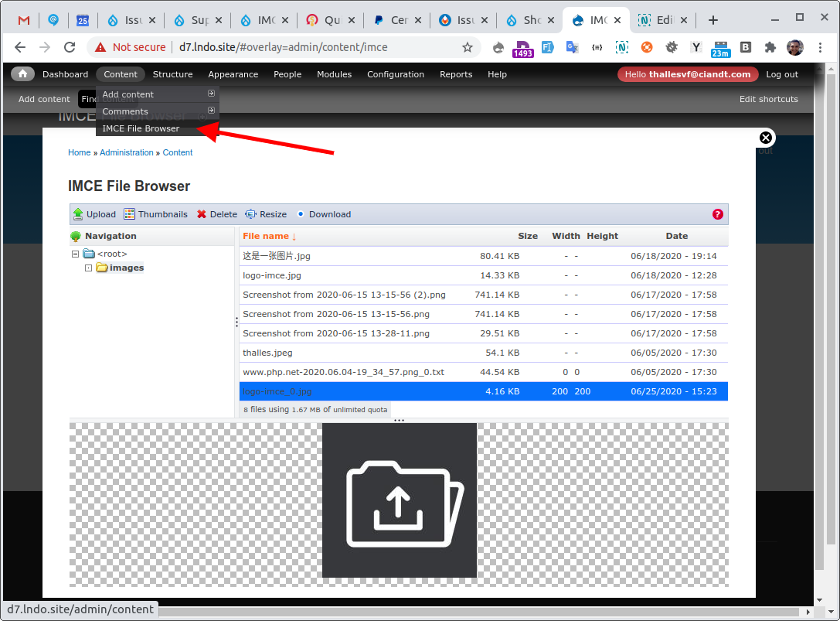Click the Log out link
The width and height of the screenshot is (840, 621).
(782, 74)
